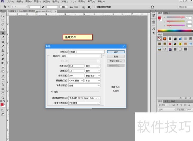Open the Color Mode dropdown showing CMYK
Viewport: 193px width, 141px height.
click(76, 81)
